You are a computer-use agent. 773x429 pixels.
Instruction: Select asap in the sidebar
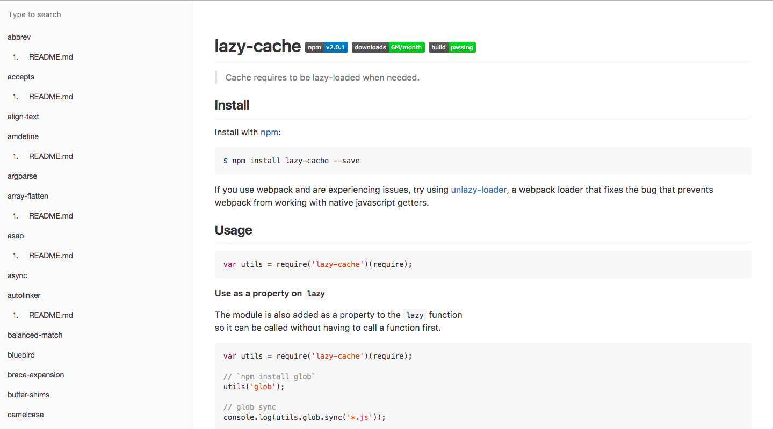16,236
